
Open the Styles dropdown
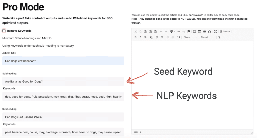(190, 37)
